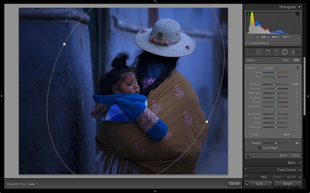Click the Sharpness slider handle

pyautogui.click(x=275, y=114)
